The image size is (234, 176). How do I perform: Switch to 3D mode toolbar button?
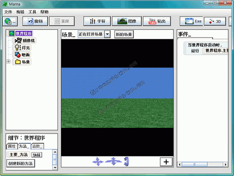coord(215,21)
